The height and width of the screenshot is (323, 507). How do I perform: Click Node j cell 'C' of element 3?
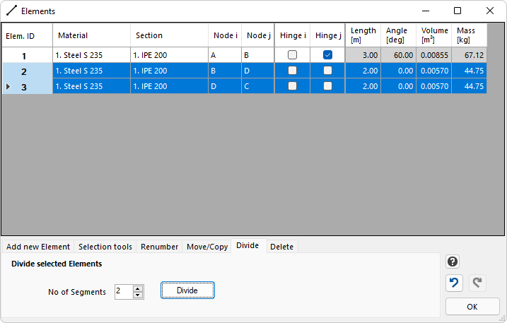coord(257,86)
